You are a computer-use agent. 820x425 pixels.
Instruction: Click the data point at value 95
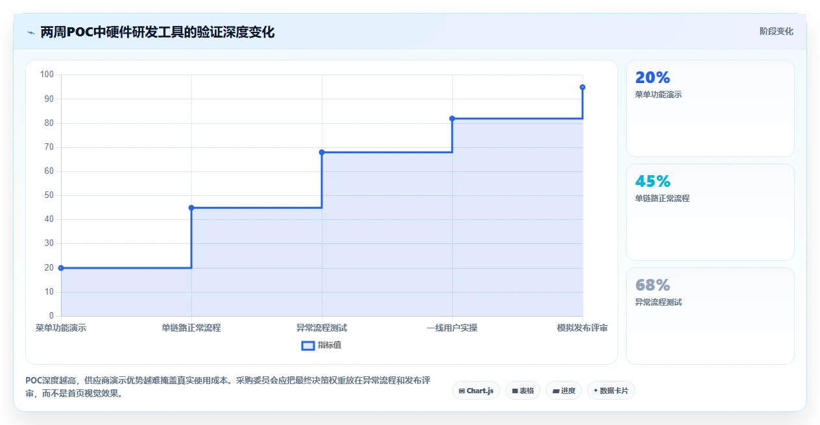click(x=583, y=87)
